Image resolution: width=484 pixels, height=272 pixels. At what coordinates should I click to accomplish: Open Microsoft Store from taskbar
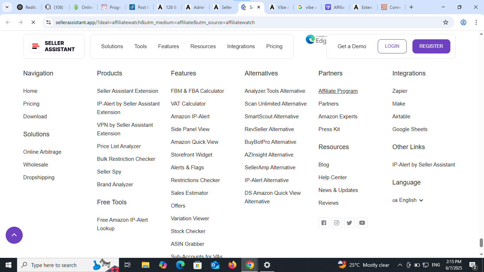point(198,265)
